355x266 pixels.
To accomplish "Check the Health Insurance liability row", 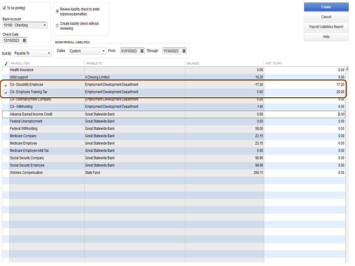I will tap(5, 70).
